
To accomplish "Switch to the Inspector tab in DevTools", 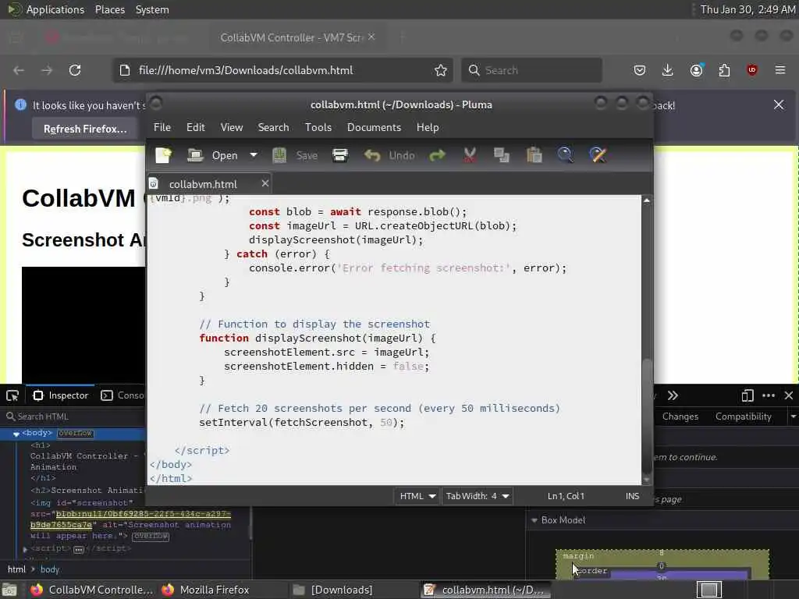I will (x=61, y=395).
